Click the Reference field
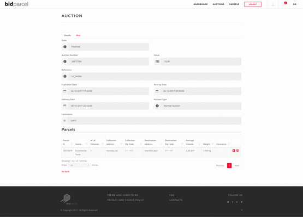The image size is (303, 217). [155, 77]
